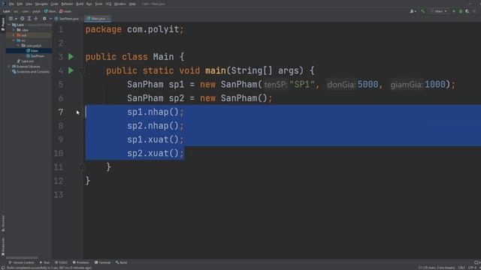Viewport: 481px width, 270px height.
Task: Toggle the Project tool window side tab
Action: [x=3, y=24]
